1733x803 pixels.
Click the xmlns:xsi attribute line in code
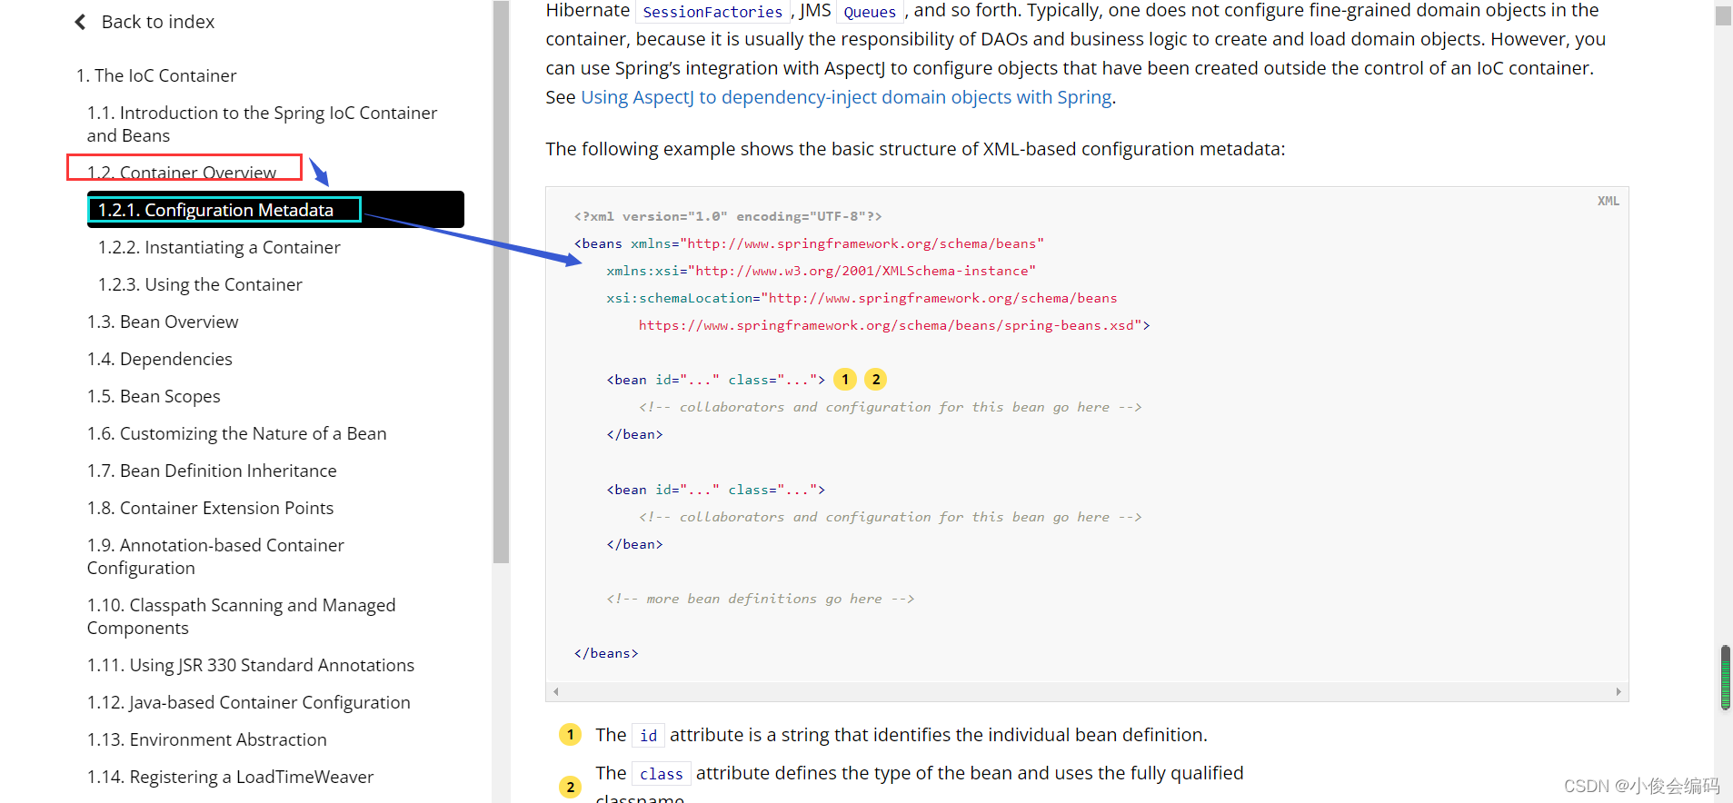point(822,271)
